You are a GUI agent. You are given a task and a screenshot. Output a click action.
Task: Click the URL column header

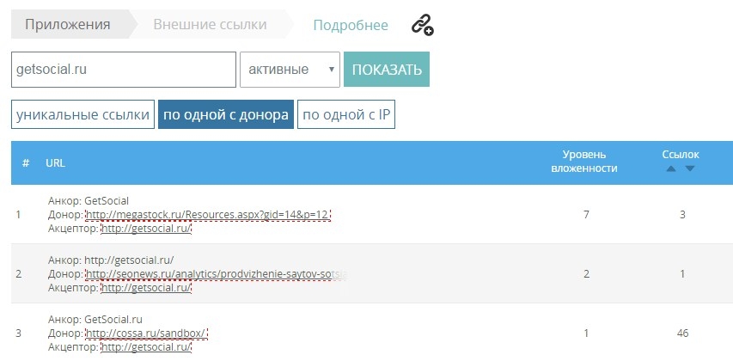point(55,162)
